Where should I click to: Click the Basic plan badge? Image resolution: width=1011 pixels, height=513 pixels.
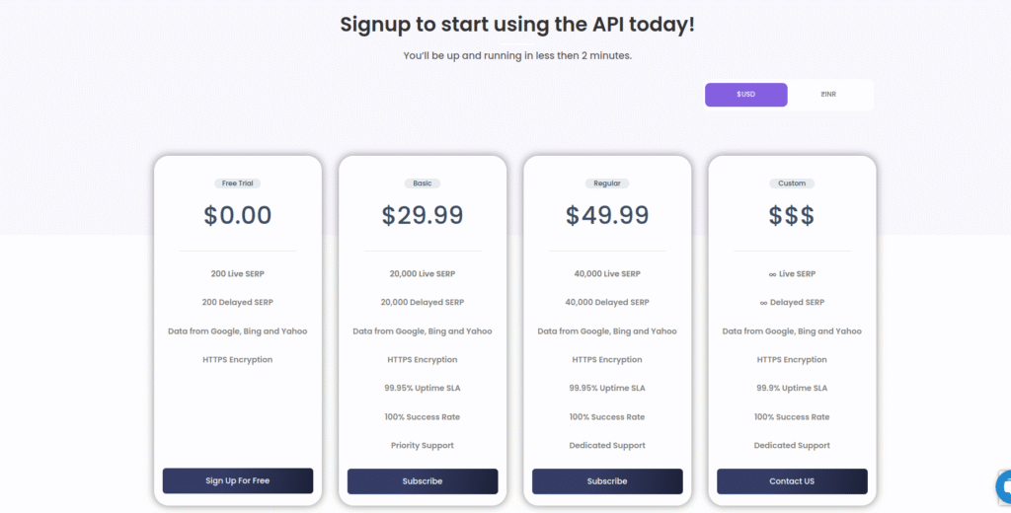click(423, 183)
